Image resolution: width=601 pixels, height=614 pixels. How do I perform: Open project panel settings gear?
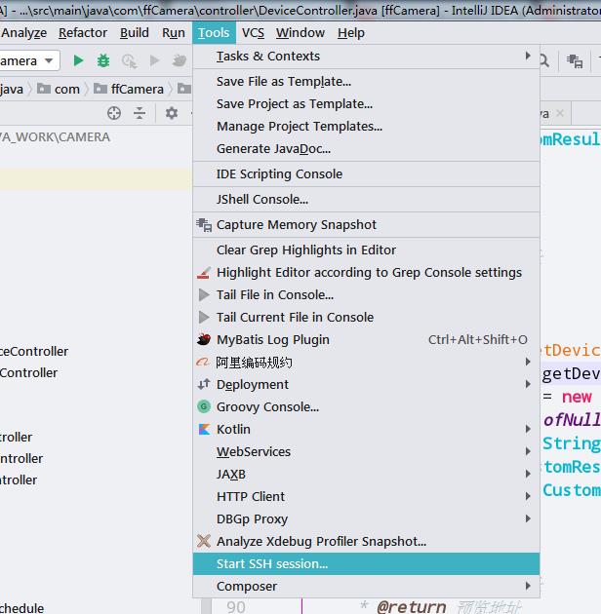pyautogui.click(x=171, y=113)
